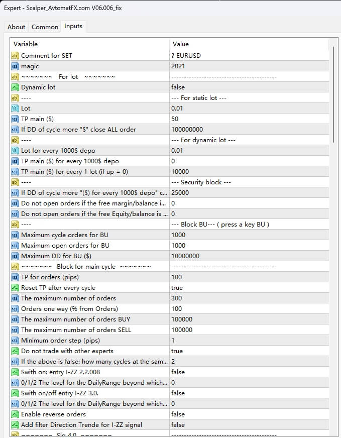Screen dimensions: 341x438
Task: Click the double-type icon beside Lot
Action: [15, 108]
